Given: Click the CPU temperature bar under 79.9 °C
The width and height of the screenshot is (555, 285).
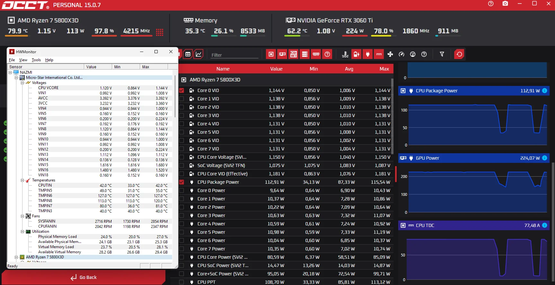Looking at the screenshot, I should coord(18,36).
